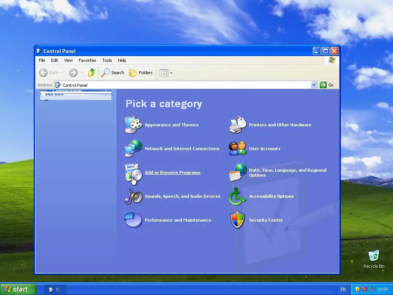Viewport: 393px width, 295px height.
Task: Click the Back arrow button
Action: (43, 73)
